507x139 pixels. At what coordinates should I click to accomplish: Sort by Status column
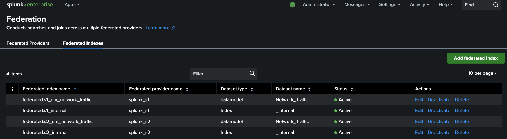point(344,89)
